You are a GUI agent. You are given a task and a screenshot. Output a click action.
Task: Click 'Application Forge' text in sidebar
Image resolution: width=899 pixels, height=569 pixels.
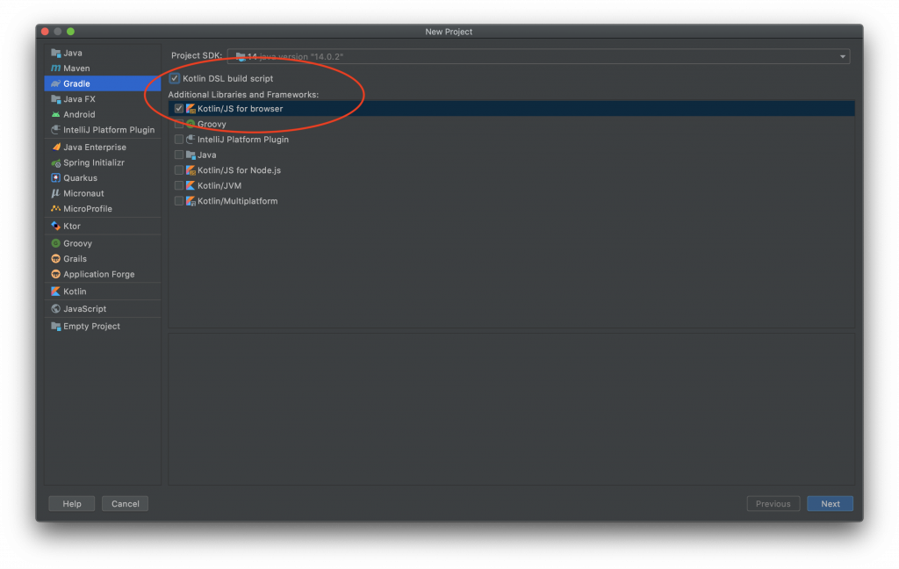(x=99, y=274)
